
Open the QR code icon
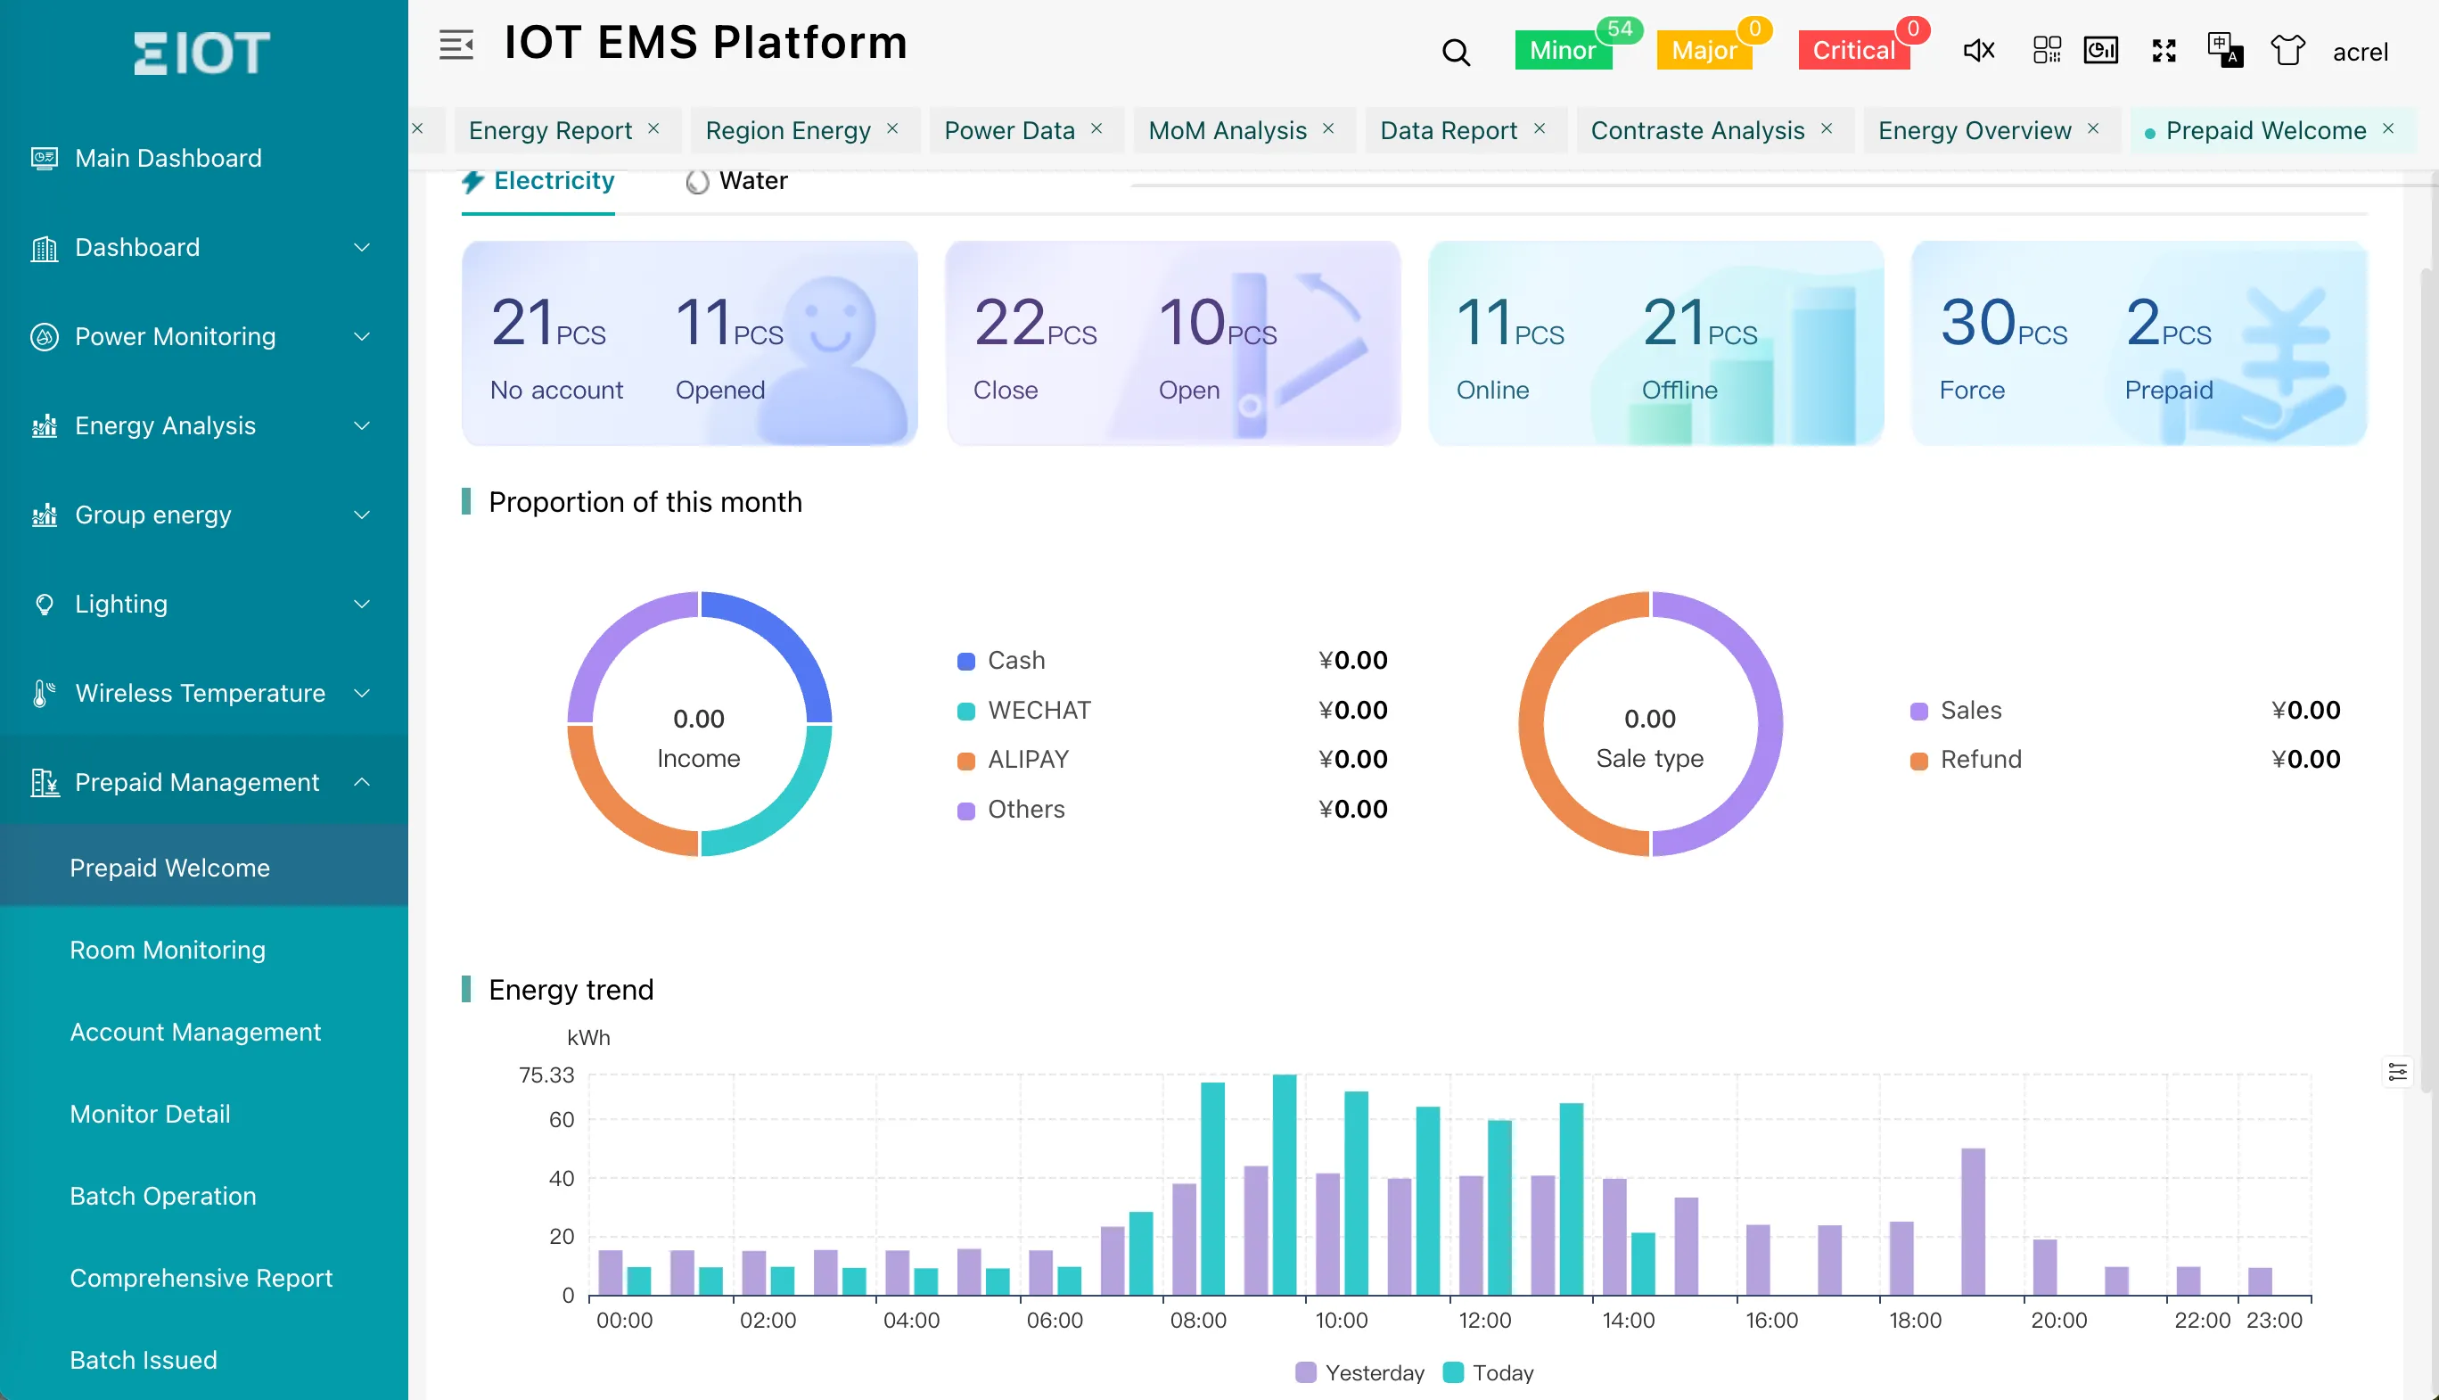coord(2046,50)
